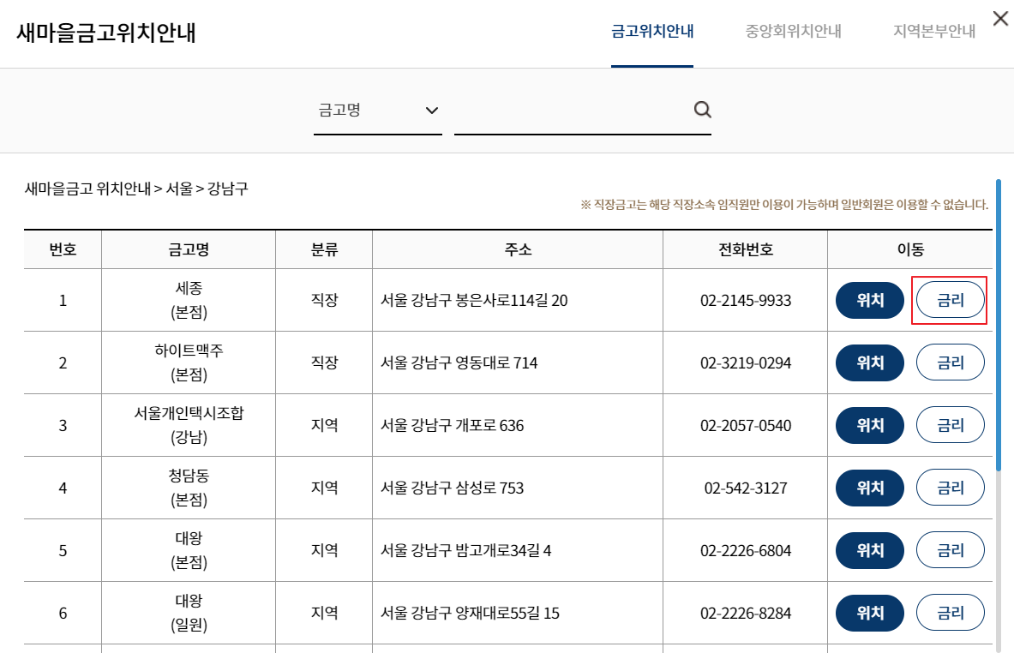Viewport: 1014px width, 653px height.
Task: Click phone number 02-542-3127
Action: 746,488
